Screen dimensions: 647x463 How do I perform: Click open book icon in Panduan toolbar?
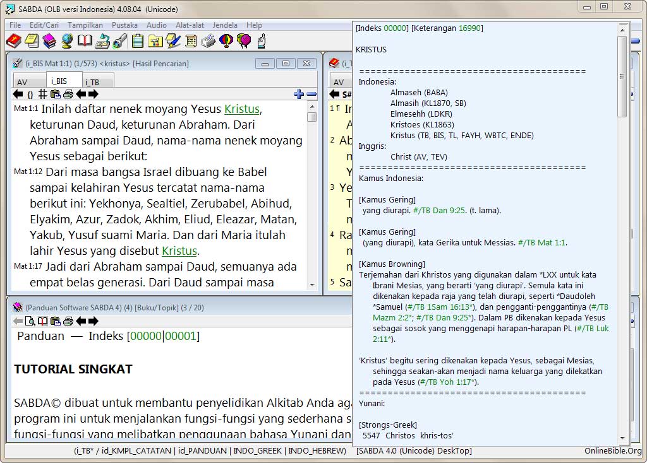click(42, 321)
